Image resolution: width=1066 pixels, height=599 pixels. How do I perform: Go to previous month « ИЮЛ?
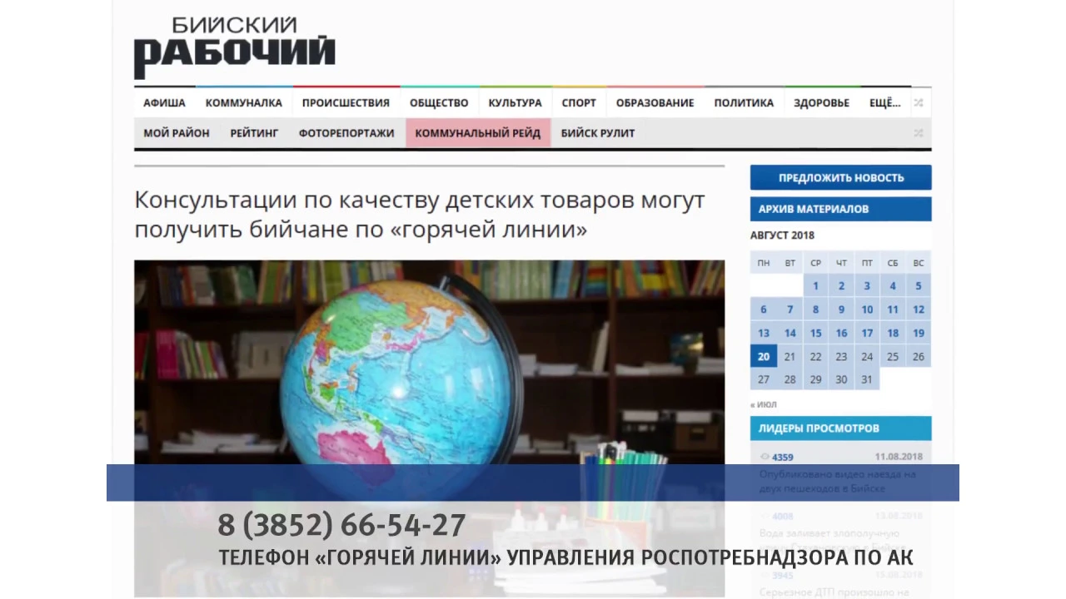[764, 404]
